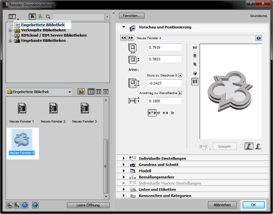
Task: Select the Neues Fenster 1 object
Action: coord(22,113)
